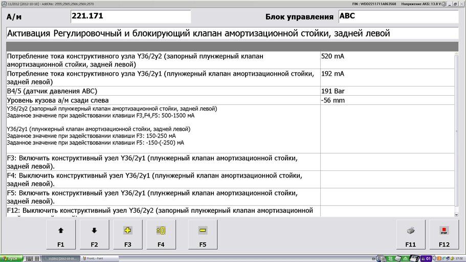
Task: Click the vehicle model field 221.171
Action: point(131,16)
